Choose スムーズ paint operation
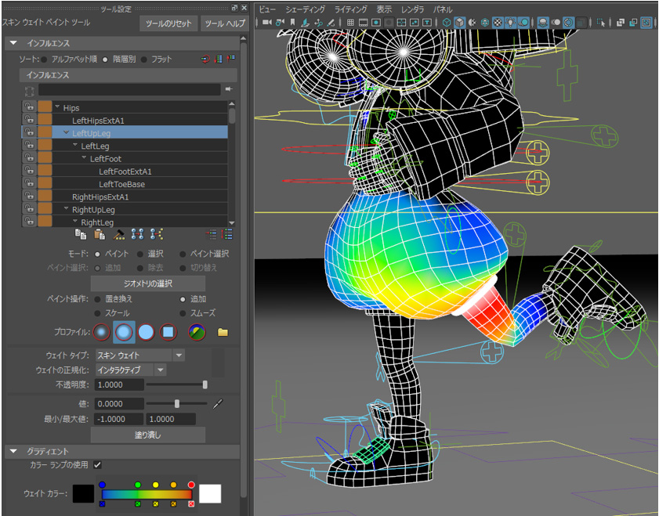This screenshot has height=516, width=659. click(x=183, y=313)
